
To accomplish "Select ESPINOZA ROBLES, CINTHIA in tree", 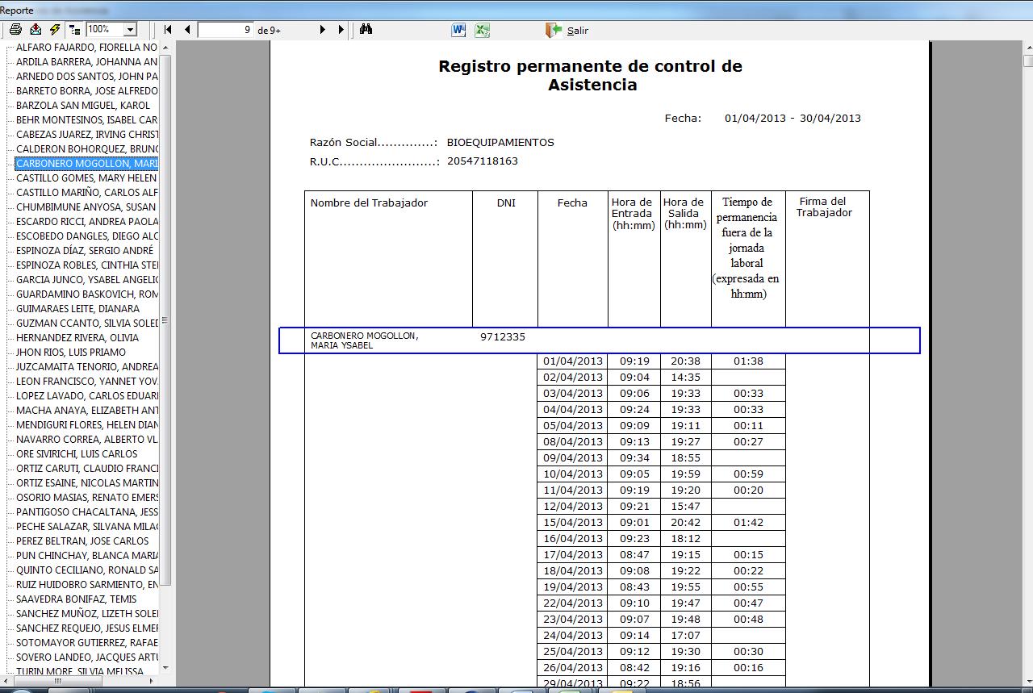I will (x=86, y=265).
